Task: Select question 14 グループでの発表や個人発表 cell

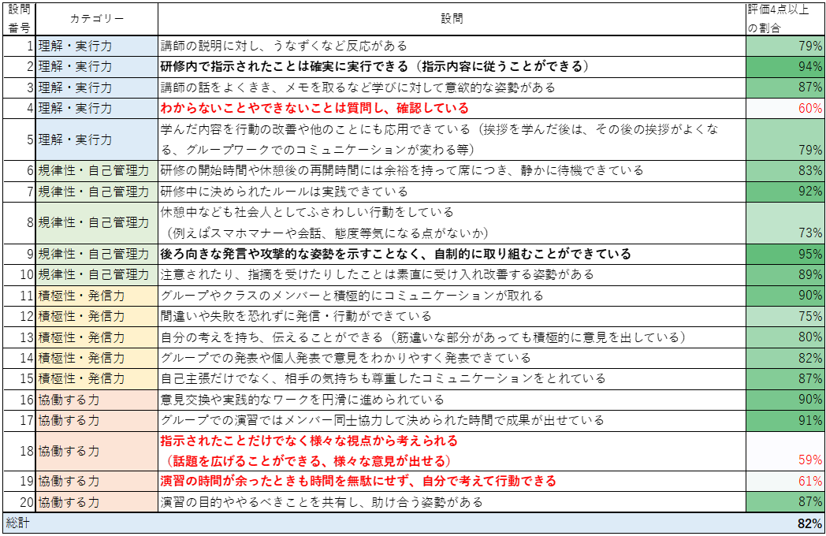Action: [452, 358]
